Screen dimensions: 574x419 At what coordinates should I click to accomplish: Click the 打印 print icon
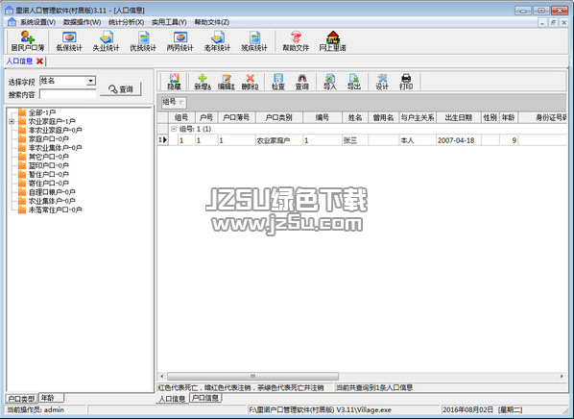(406, 82)
